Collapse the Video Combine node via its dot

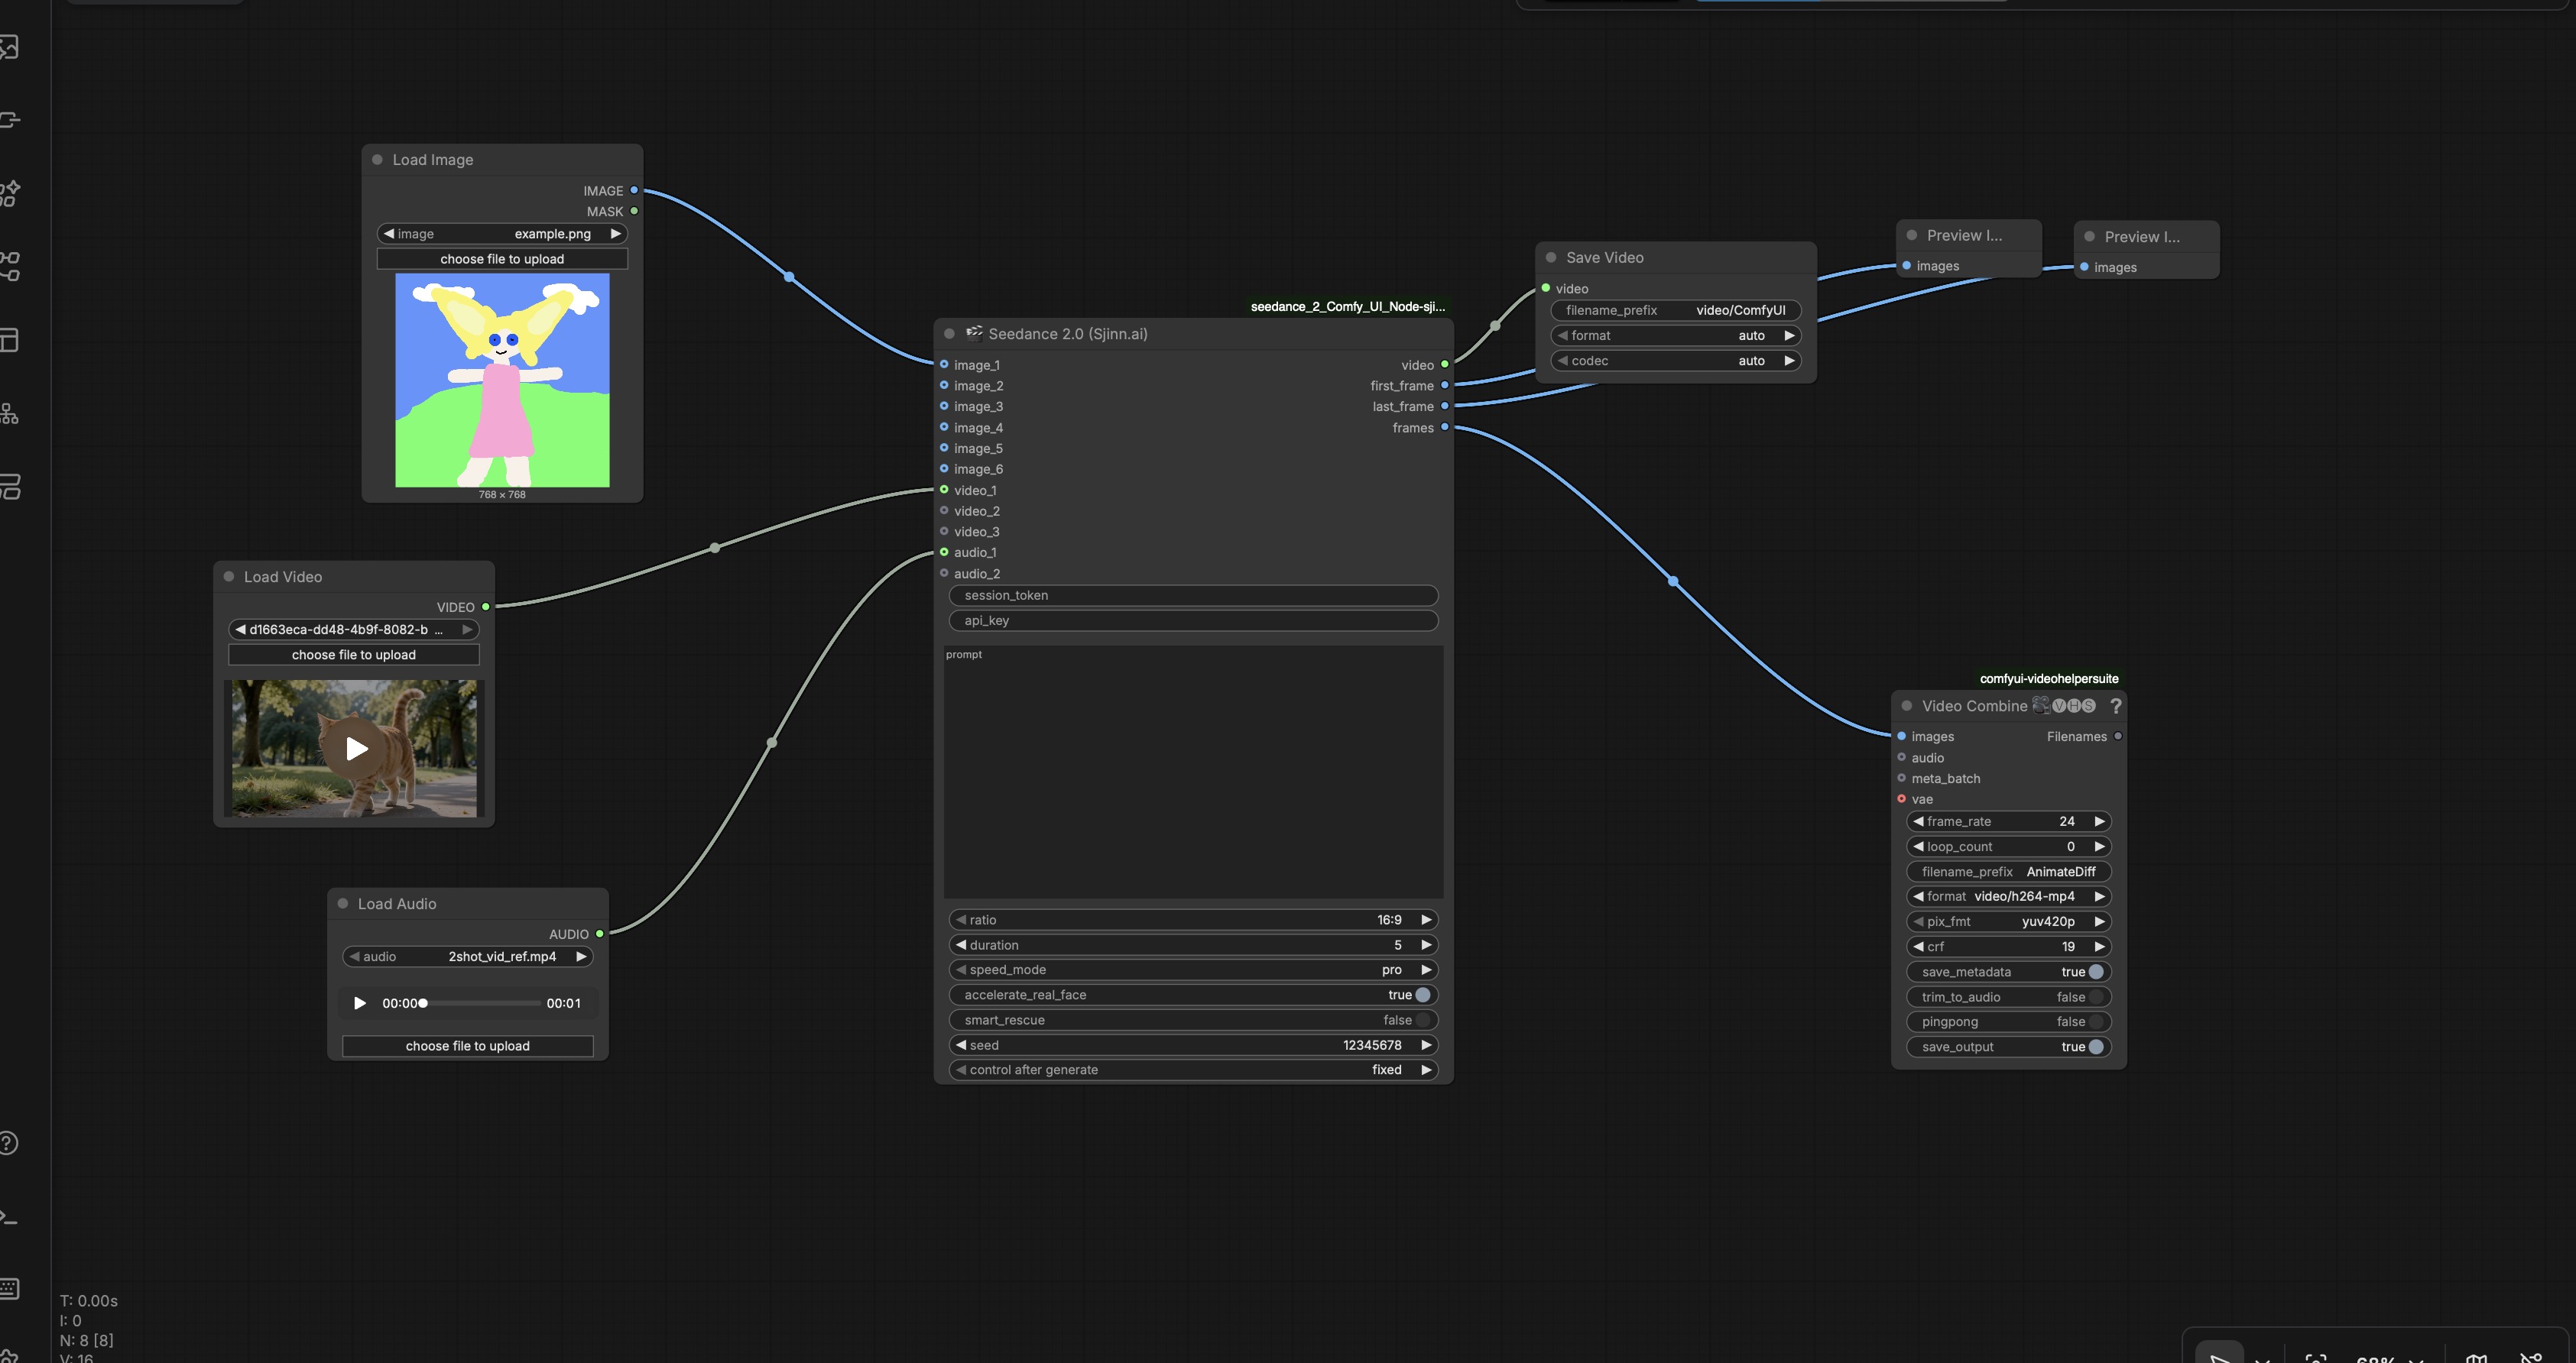click(1907, 705)
